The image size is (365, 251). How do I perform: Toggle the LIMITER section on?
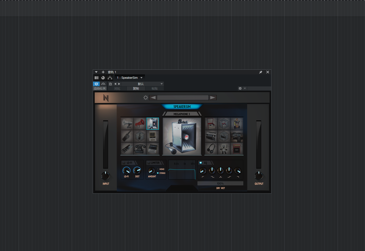point(148,162)
